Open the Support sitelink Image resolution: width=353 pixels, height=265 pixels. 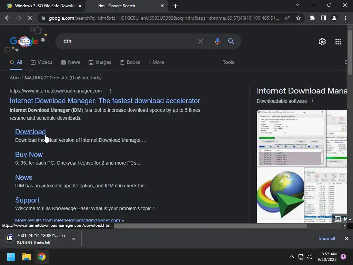[x=27, y=200]
